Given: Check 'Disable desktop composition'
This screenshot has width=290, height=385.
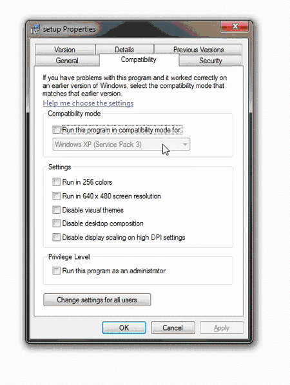Looking at the screenshot, I should [56, 224].
